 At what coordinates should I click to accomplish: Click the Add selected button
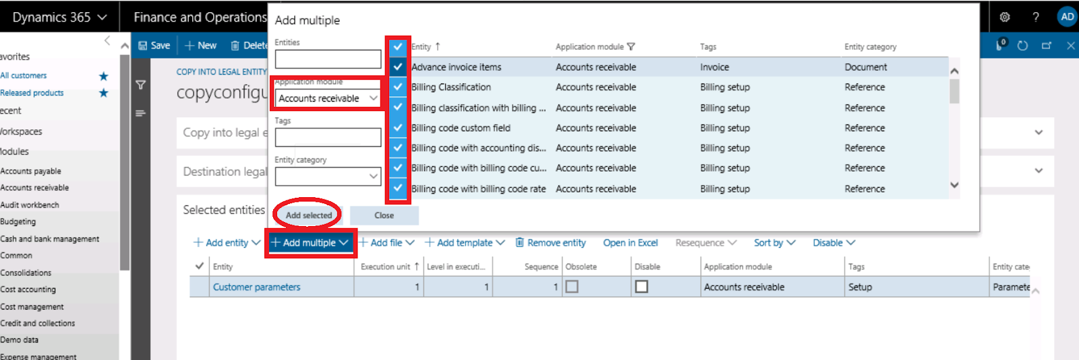point(308,215)
